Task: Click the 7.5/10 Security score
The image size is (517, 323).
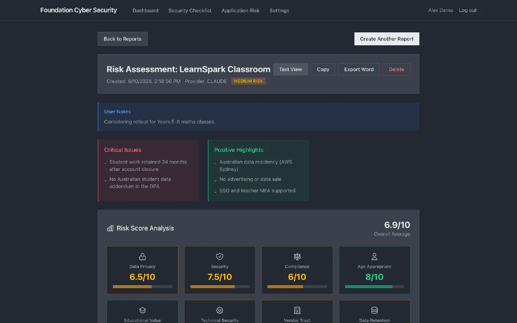Action: coord(220,277)
